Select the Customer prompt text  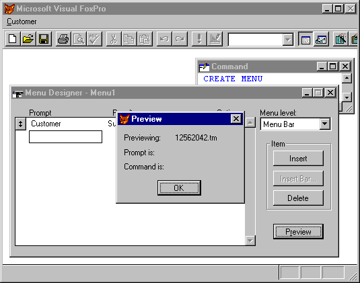point(46,124)
